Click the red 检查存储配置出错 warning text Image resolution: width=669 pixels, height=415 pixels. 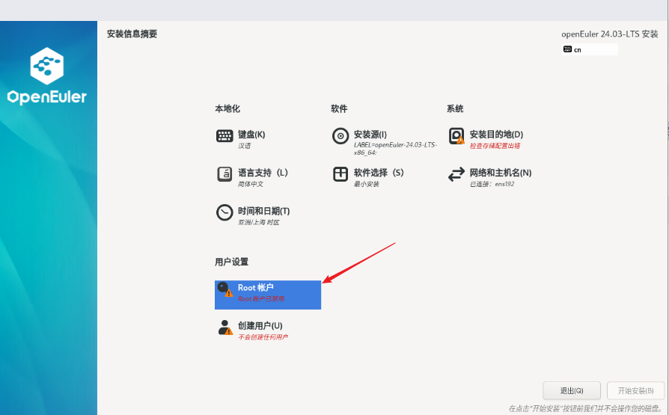[x=495, y=146]
